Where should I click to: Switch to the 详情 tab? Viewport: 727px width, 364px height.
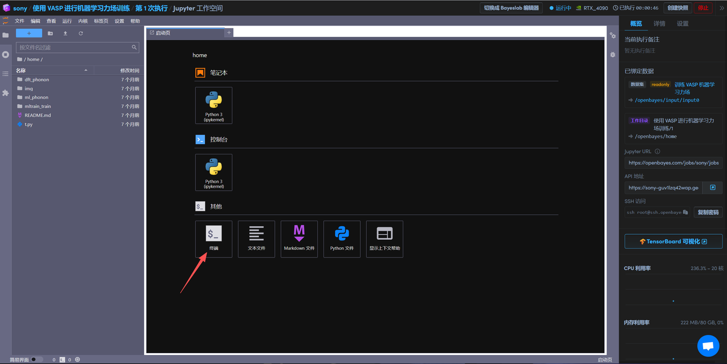tap(659, 24)
